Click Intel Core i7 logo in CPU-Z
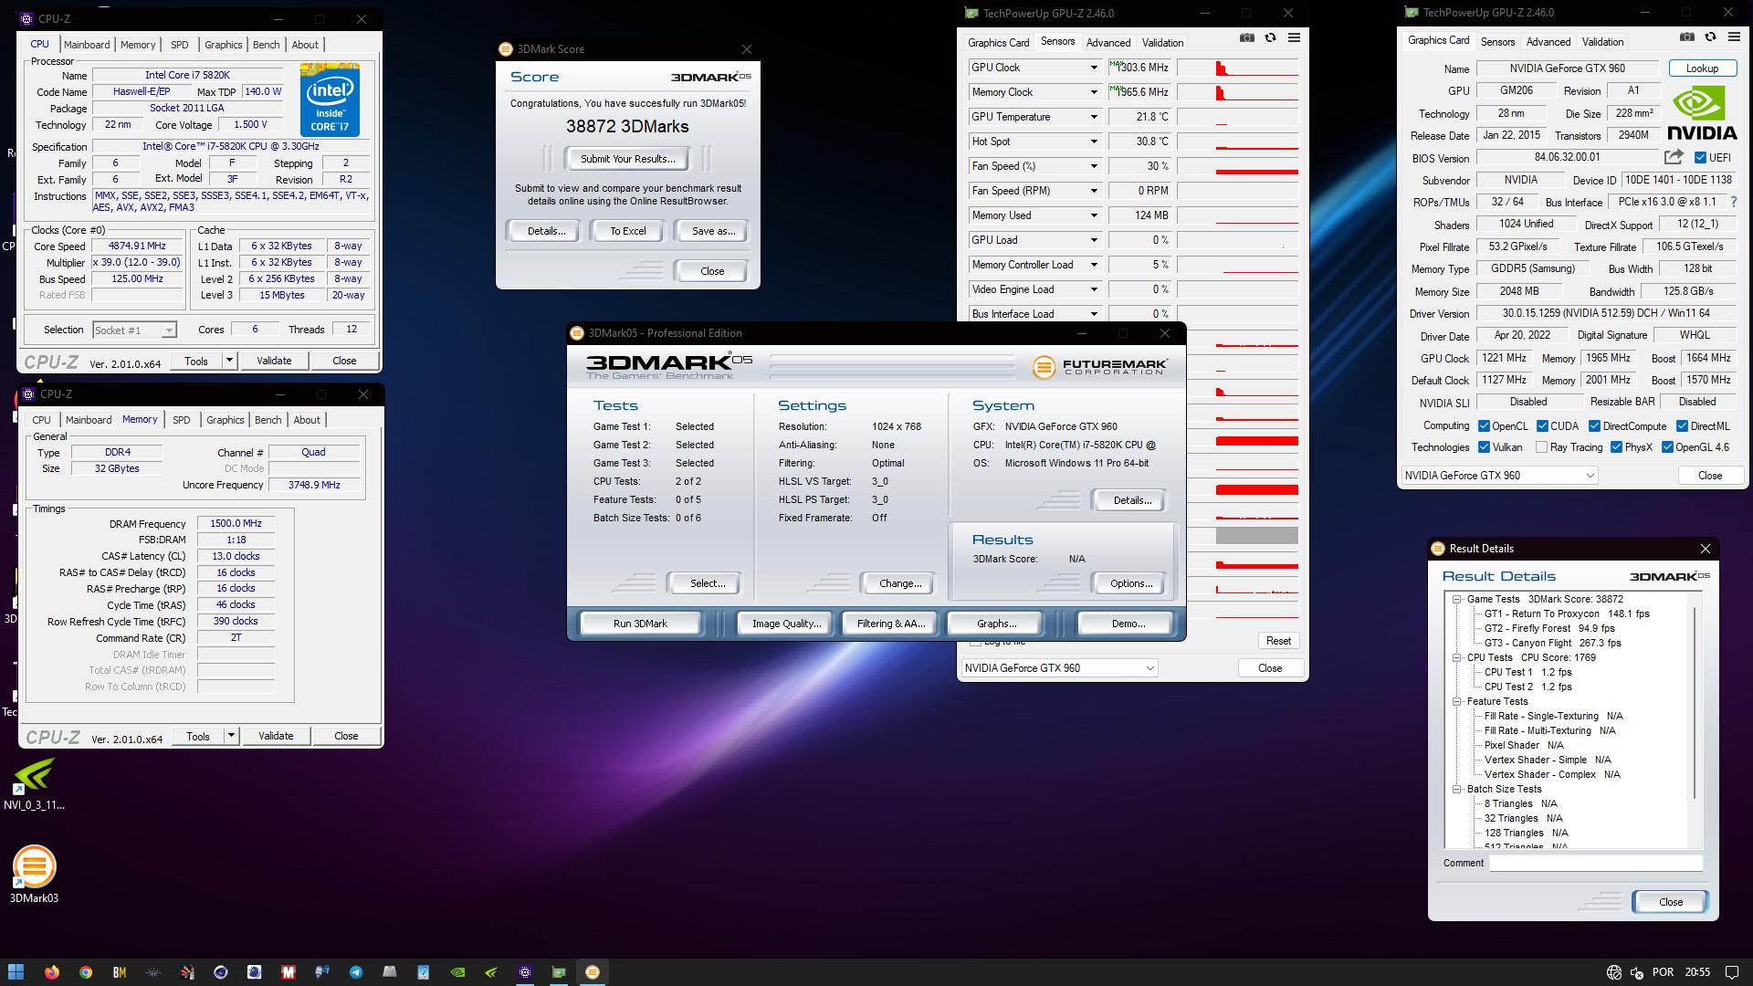The image size is (1753, 986). 330,100
